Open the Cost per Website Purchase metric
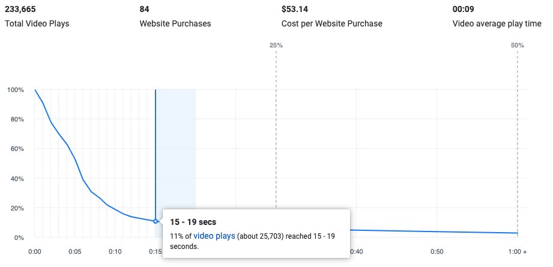Viewport: 553px width, 267px height. pyautogui.click(x=331, y=24)
